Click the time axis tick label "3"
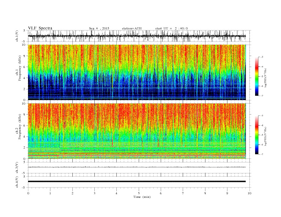The width and height of the screenshot is (281, 217). click(94, 193)
